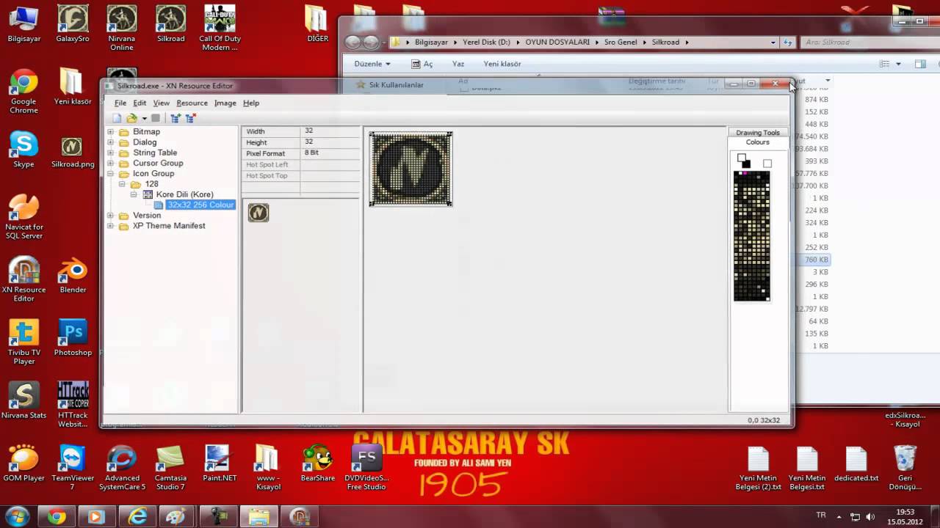Select Navicat for SQL Server icon
This screenshot has width=940, height=528.
(23, 216)
